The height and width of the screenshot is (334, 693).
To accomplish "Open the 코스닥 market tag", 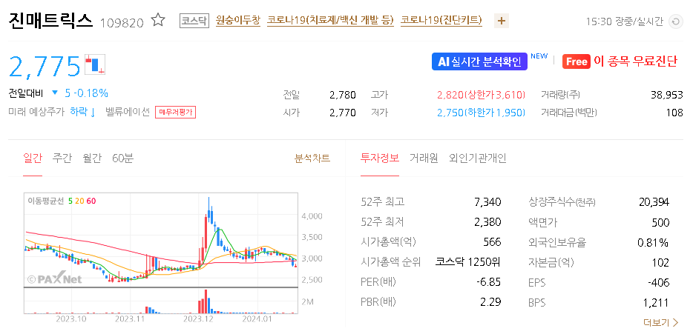I will pos(194,21).
